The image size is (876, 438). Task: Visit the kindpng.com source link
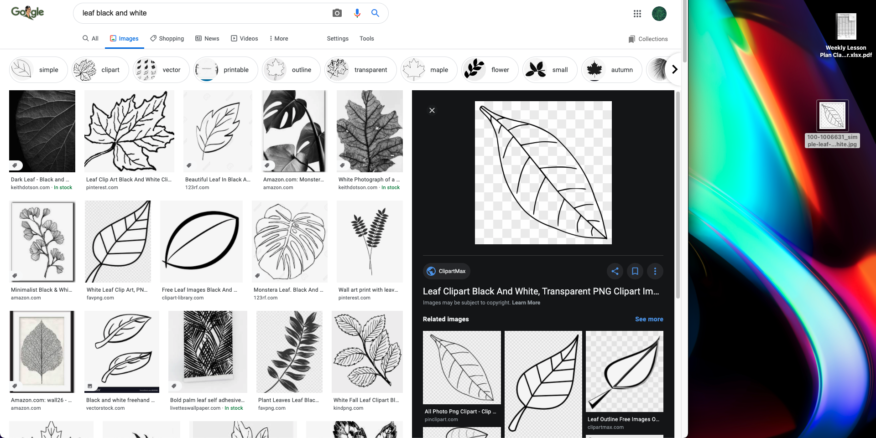[348, 408]
